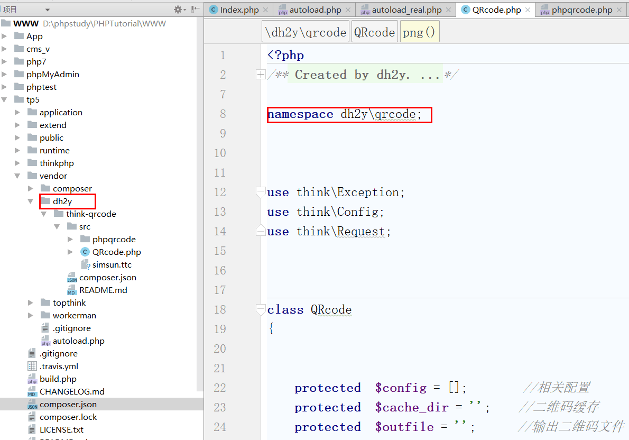Screen dimensions: 629x440
Task: Close the phpqrcode.php tab
Action: 619,10
